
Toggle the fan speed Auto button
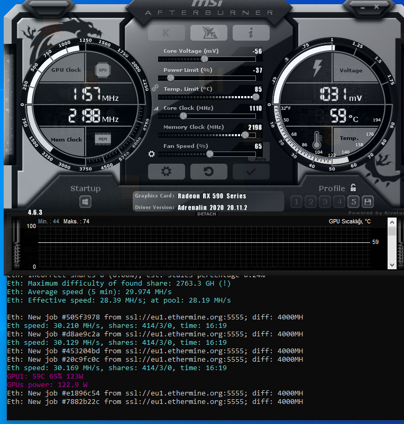tap(260, 159)
